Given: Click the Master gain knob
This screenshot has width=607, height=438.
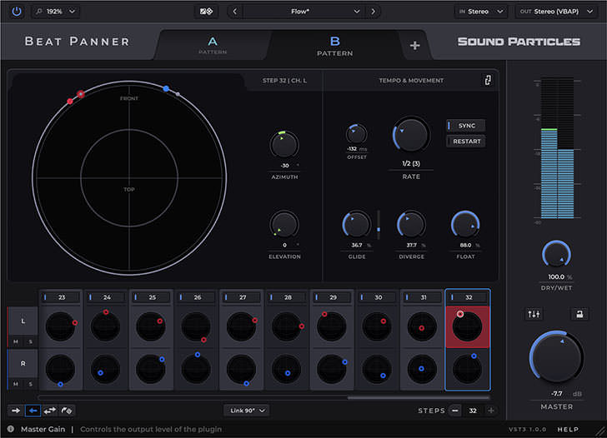Looking at the screenshot, I should tap(557, 356).
